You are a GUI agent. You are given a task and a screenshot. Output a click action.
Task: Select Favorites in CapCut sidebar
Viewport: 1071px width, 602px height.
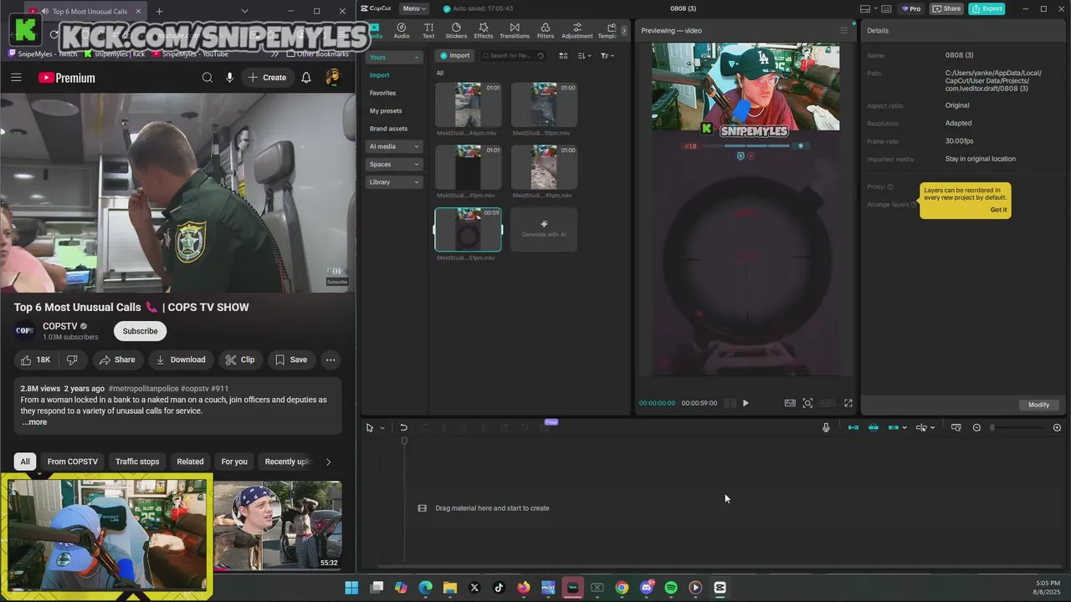tap(383, 93)
